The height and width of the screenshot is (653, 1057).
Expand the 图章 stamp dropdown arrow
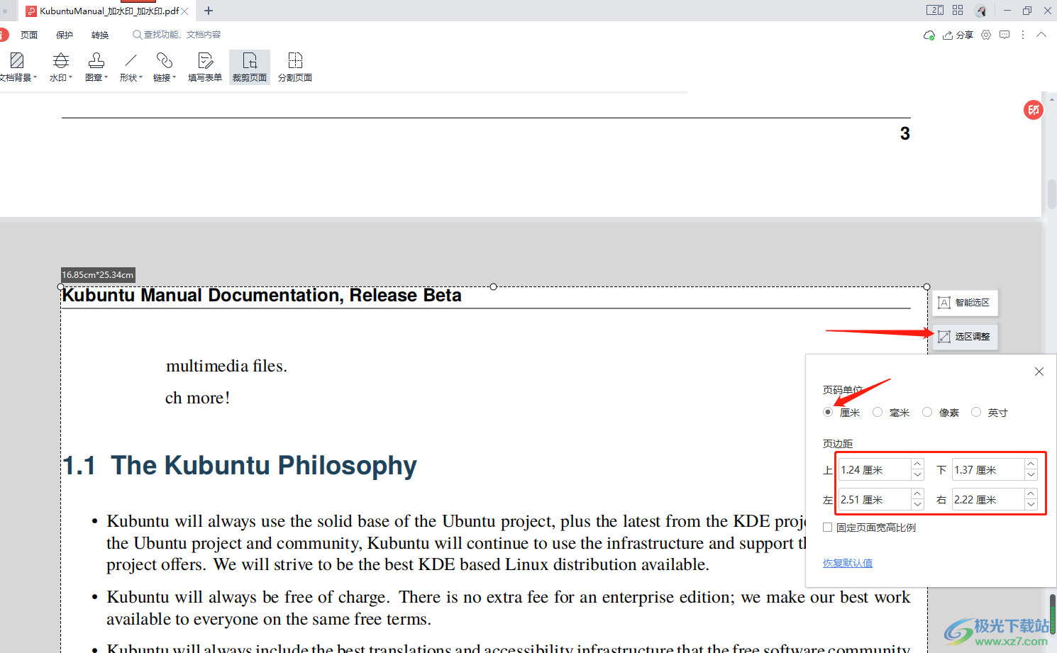[x=106, y=77]
